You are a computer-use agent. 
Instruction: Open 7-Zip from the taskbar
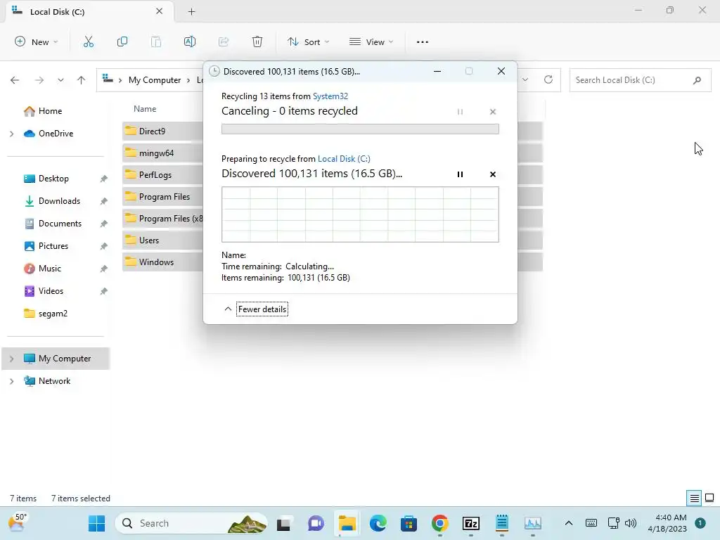pyautogui.click(x=470, y=523)
